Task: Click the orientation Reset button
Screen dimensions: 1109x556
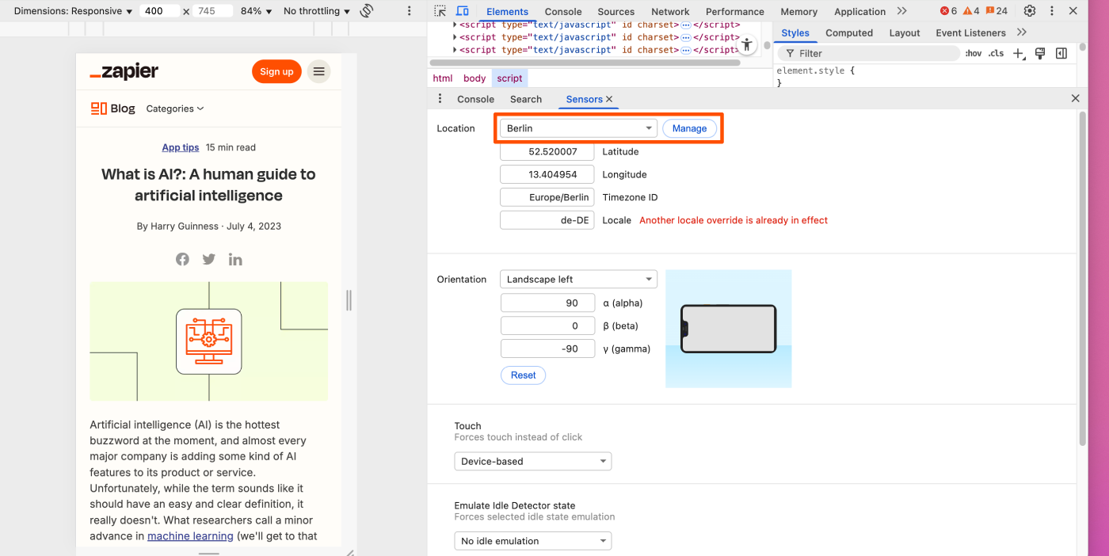Action: point(523,375)
